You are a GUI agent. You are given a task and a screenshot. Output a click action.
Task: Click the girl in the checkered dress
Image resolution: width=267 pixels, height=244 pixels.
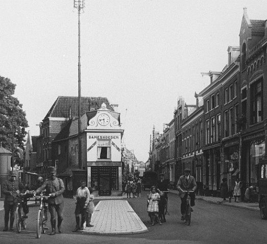[x=154, y=205]
